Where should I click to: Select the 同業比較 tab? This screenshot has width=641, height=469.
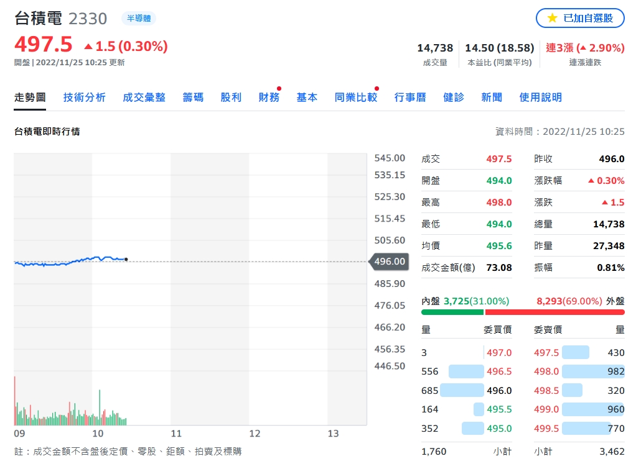pyautogui.click(x=355, y=97)
